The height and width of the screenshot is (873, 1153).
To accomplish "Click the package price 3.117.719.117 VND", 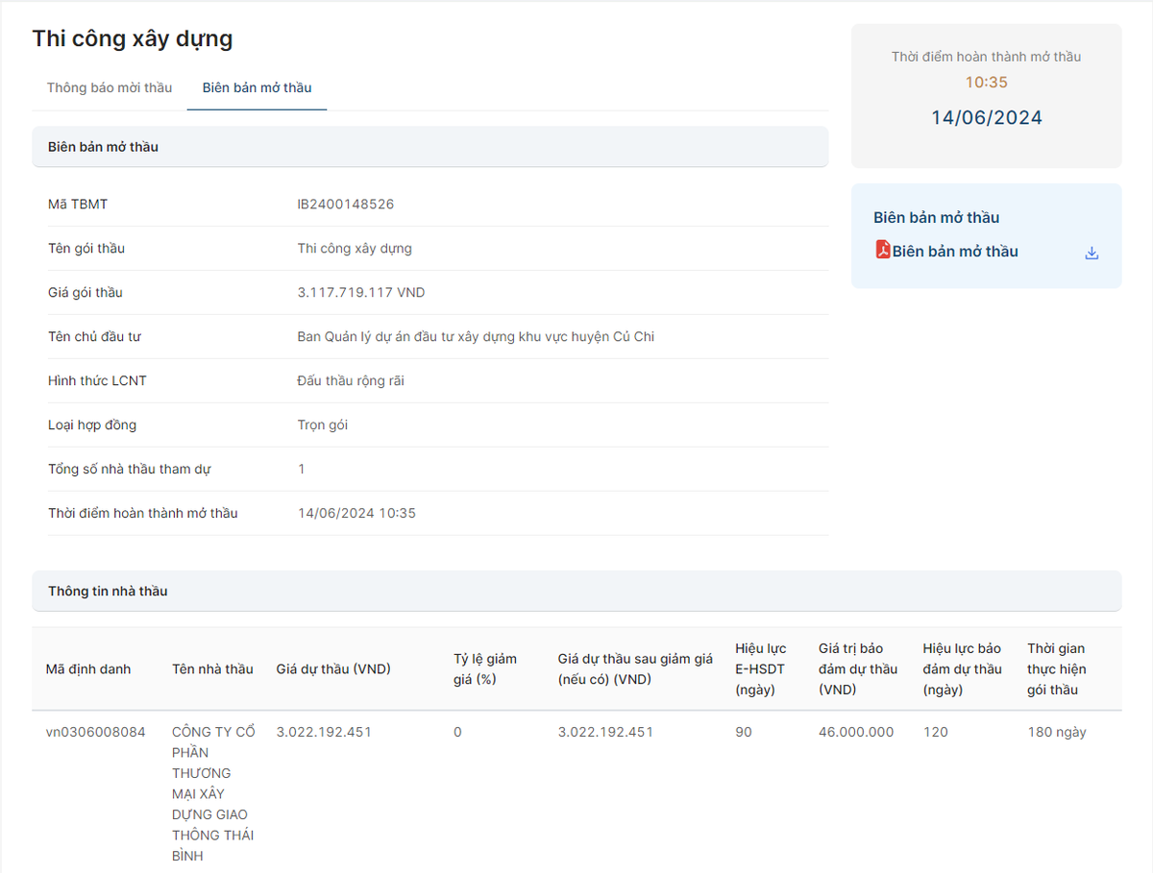I will 361,293.
